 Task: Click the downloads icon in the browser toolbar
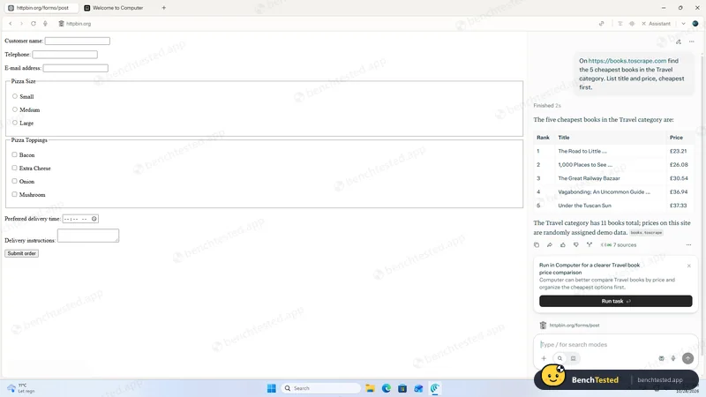[x=620, y=24]
